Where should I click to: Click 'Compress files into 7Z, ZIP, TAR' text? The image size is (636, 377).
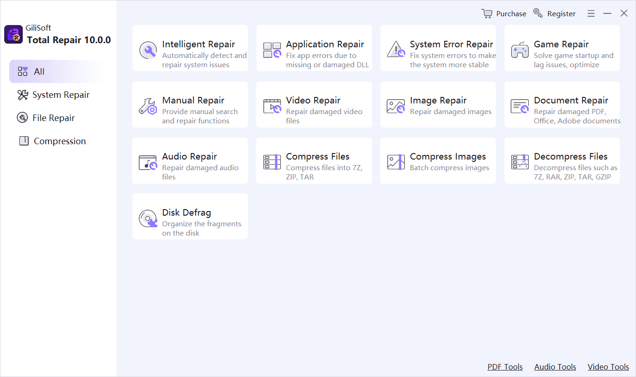click(324, 173)
